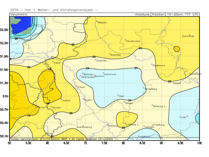Click the boxed 'fraction' word in header
Viewport: 209px width, 157px height.
pyautogui.click(x=158, y=14)
